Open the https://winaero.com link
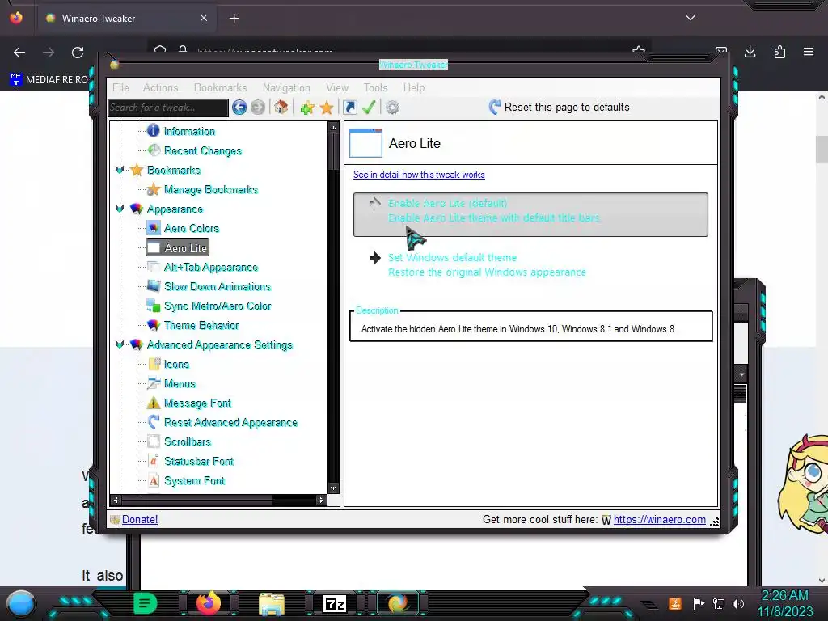The image size is (828, 621). [x=660, y=520]
